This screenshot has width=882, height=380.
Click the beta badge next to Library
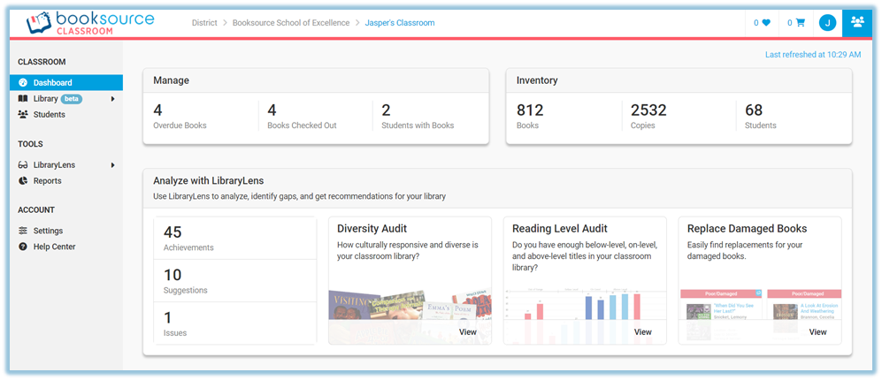pyautogui.click(x=72, y=99)
